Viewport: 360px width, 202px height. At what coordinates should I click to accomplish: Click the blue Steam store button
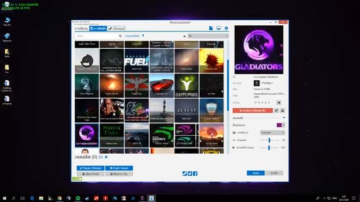tap(119, 168)
